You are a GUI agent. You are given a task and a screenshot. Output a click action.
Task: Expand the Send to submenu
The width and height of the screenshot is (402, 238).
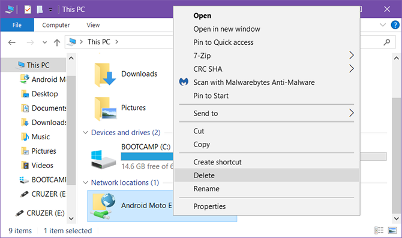[x=266, y=113]
